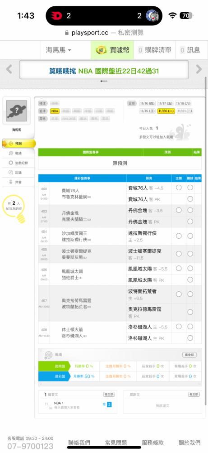Select 主推 radio for 鳳凰城太陽 客 -5.5

pos(179,268)
